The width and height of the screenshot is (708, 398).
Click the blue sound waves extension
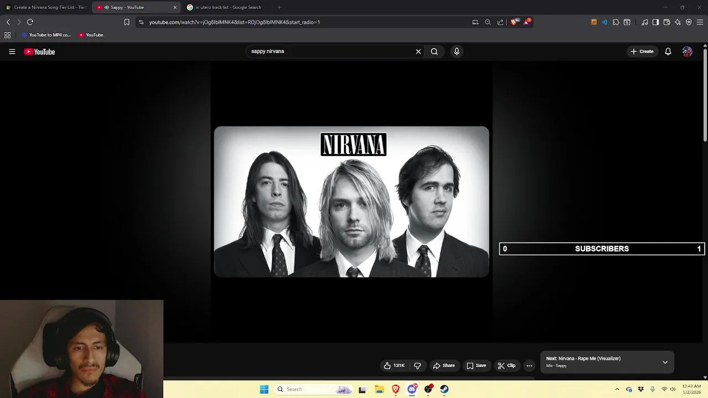tap(605, 22)
